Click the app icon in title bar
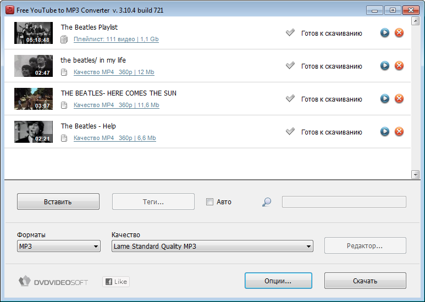 tap(10, 10)
